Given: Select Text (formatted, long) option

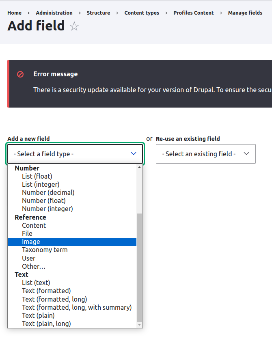Looking at the screenshot, I should pos(72,299).
